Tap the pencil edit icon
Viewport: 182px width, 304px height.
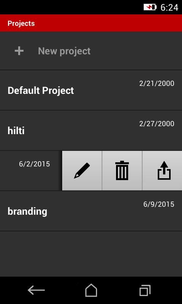coord(82,171)
